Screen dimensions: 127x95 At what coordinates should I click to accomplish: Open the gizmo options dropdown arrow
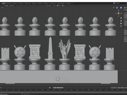pyautogui.click(x=119, y=8)
